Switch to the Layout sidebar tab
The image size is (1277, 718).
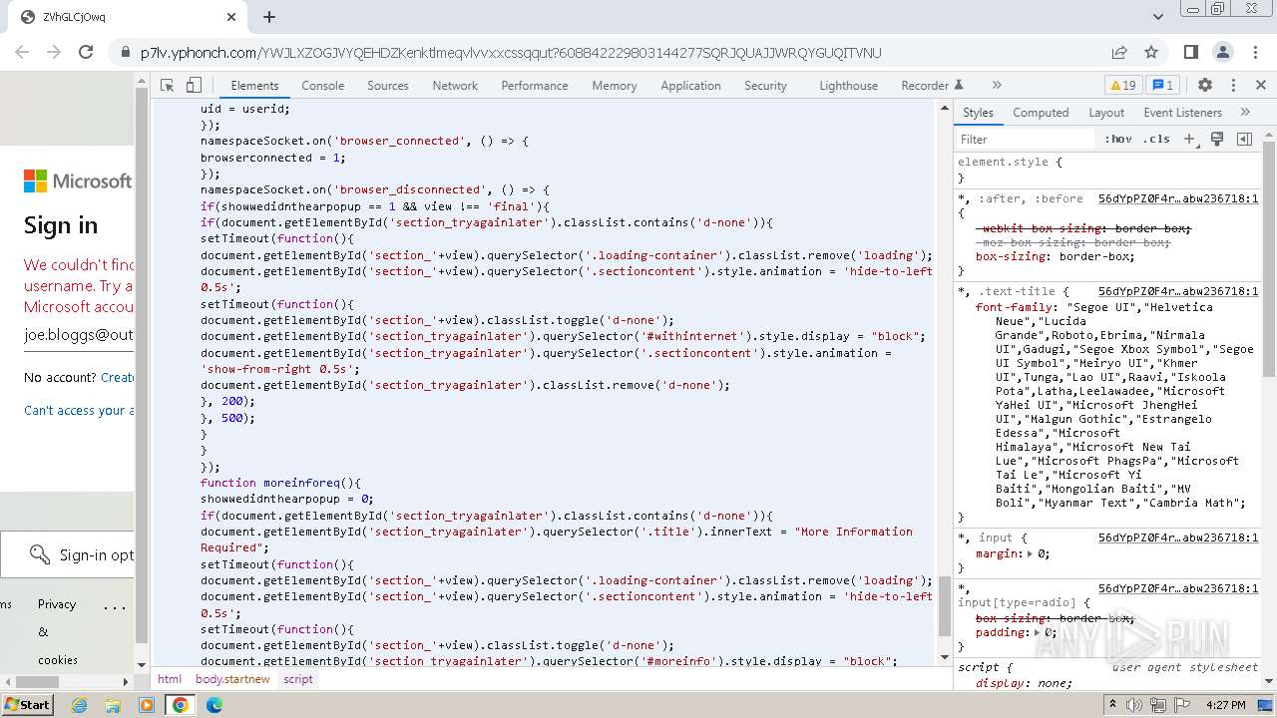[1106, 113]
